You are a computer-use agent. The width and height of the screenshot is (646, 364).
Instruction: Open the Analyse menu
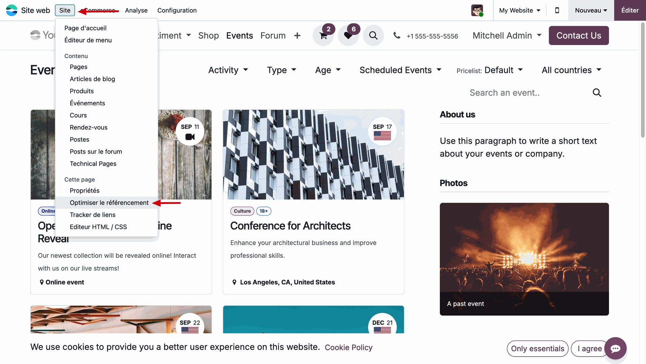tap(136, 10)
